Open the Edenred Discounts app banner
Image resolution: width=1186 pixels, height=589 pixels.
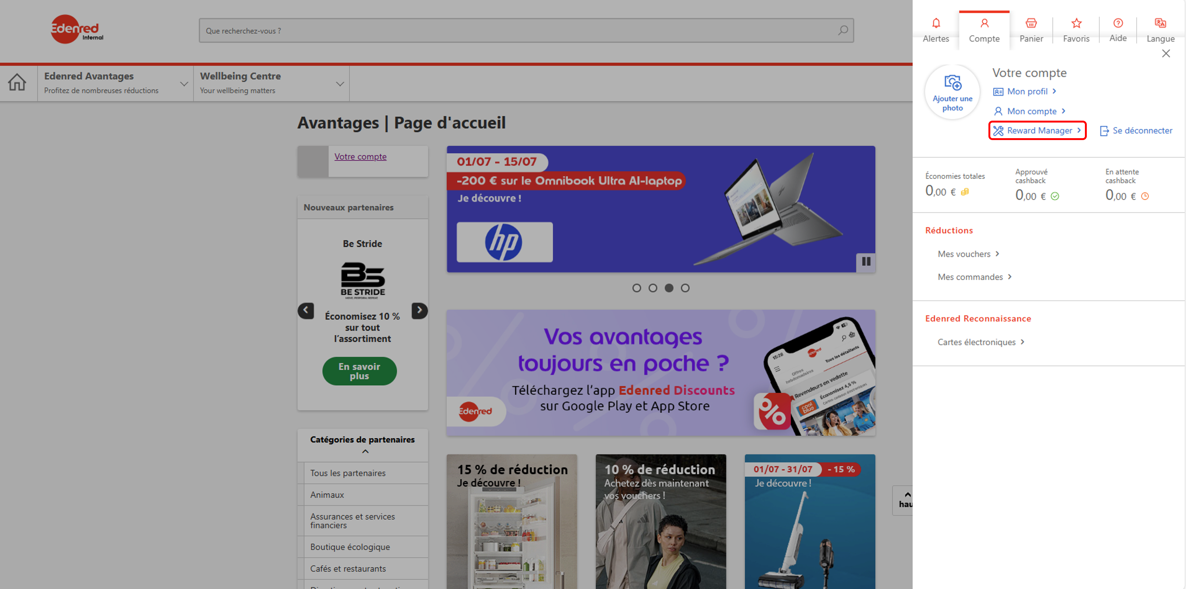pos(661,373)
